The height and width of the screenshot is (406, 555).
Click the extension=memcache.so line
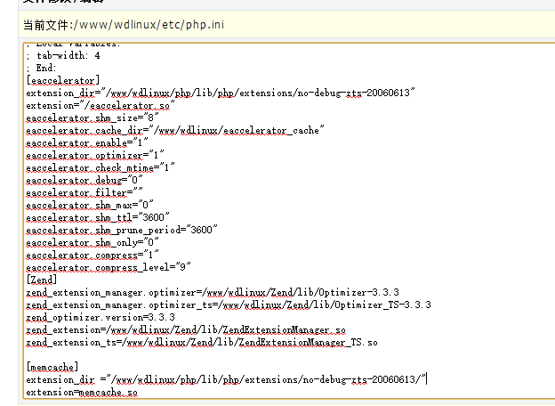coord(82,392)
